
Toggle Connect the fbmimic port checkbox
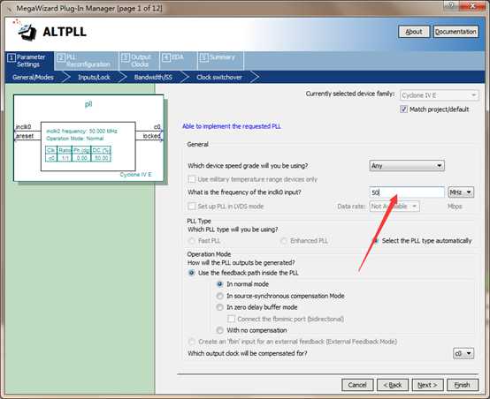pos(231,319)
